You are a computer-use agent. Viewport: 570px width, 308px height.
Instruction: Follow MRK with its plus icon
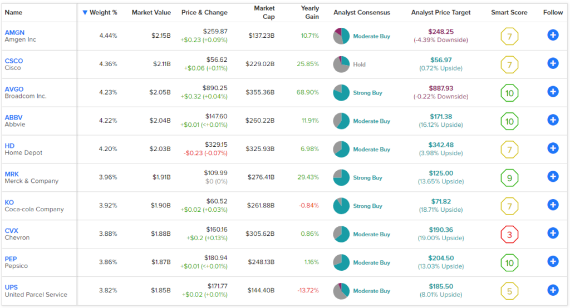pyautogui.click(x=553, y=177)
